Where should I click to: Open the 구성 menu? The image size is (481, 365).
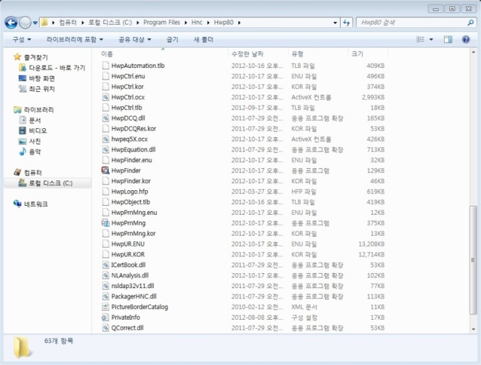pos(22,39)
